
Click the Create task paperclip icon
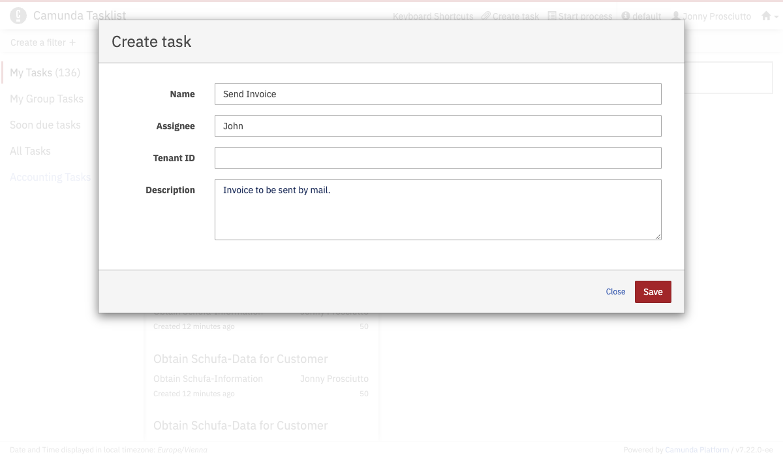pyautogui.click(x=485, y=16)
